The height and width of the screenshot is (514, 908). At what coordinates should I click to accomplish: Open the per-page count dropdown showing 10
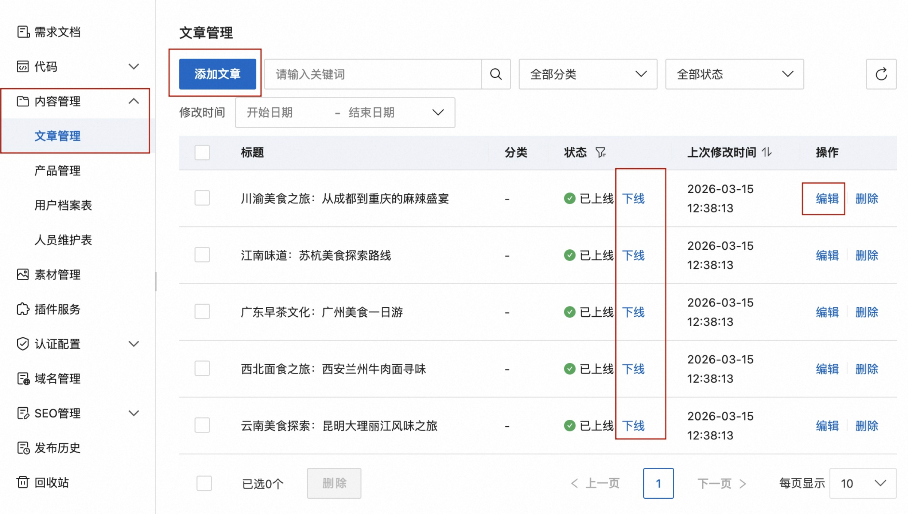(x=862, y=483)
